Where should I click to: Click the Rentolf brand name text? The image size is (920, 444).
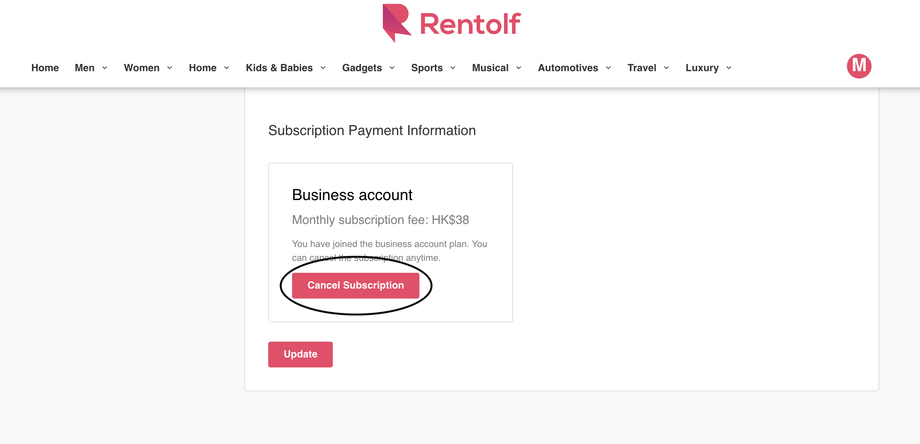pos(470,24)
